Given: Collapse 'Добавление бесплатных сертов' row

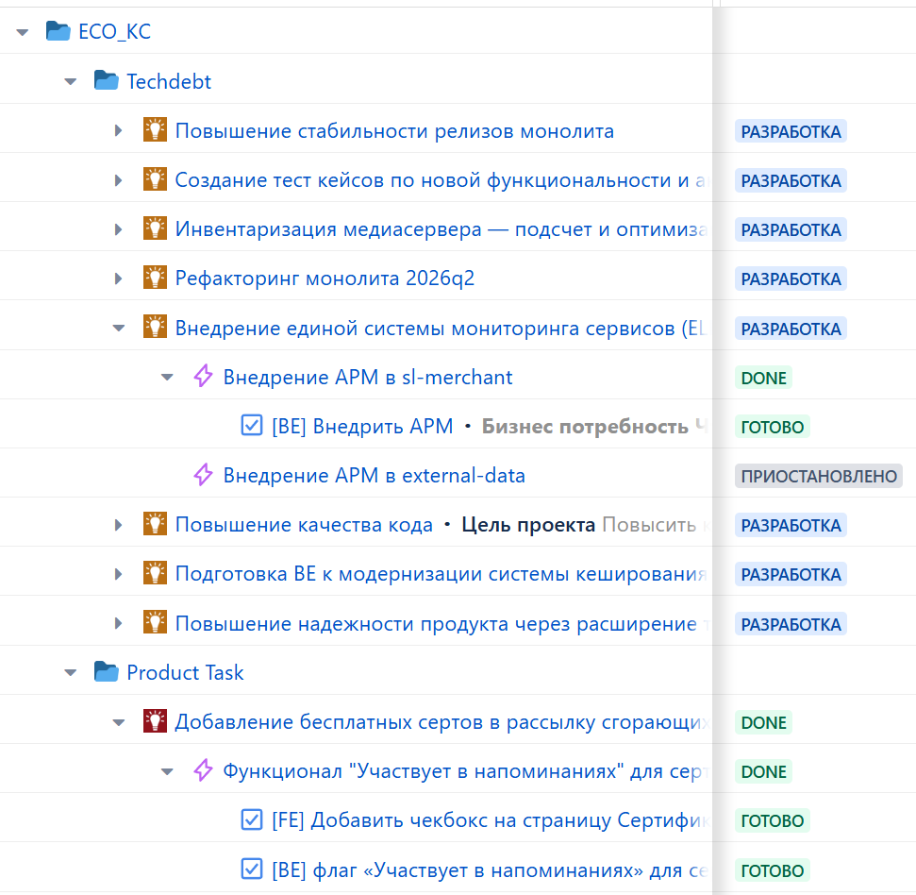Looking at the screenshot, I should 119,722.
